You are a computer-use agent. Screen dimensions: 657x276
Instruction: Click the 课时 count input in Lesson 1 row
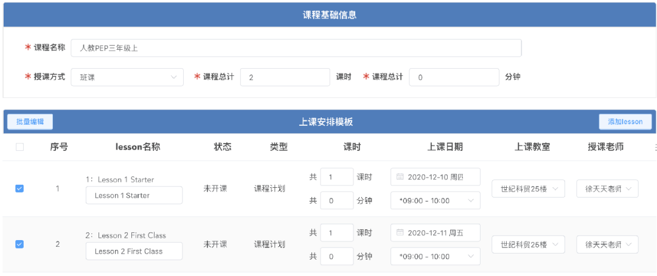337,177
